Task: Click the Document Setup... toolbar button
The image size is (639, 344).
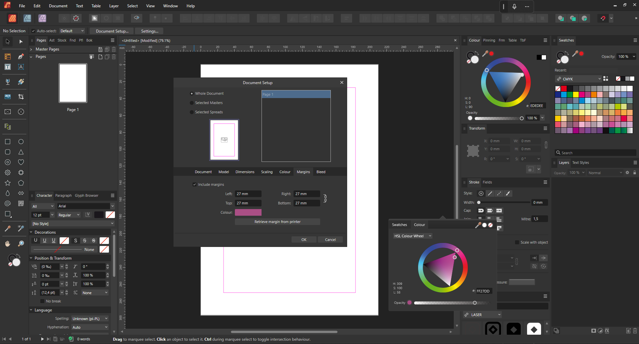Action: pos(112,31)
